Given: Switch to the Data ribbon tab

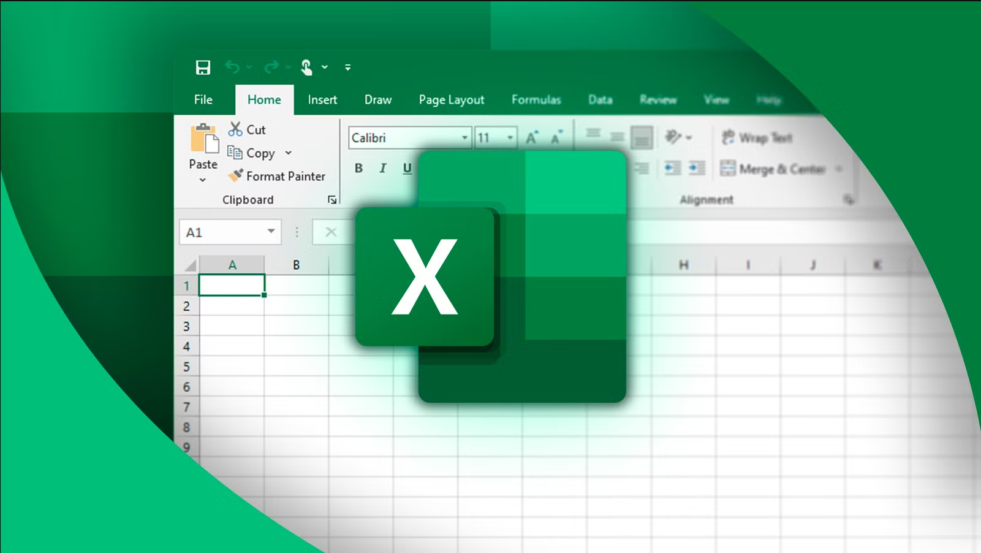Looking at the screenshot, I should click(600, 99).
